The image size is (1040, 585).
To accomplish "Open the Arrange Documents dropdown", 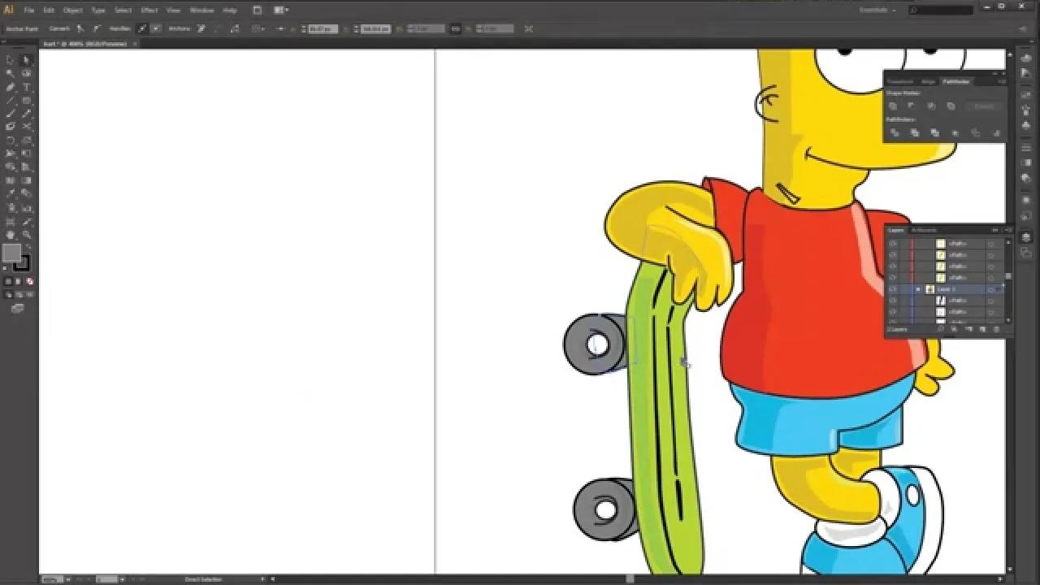I will coord(281,11).
